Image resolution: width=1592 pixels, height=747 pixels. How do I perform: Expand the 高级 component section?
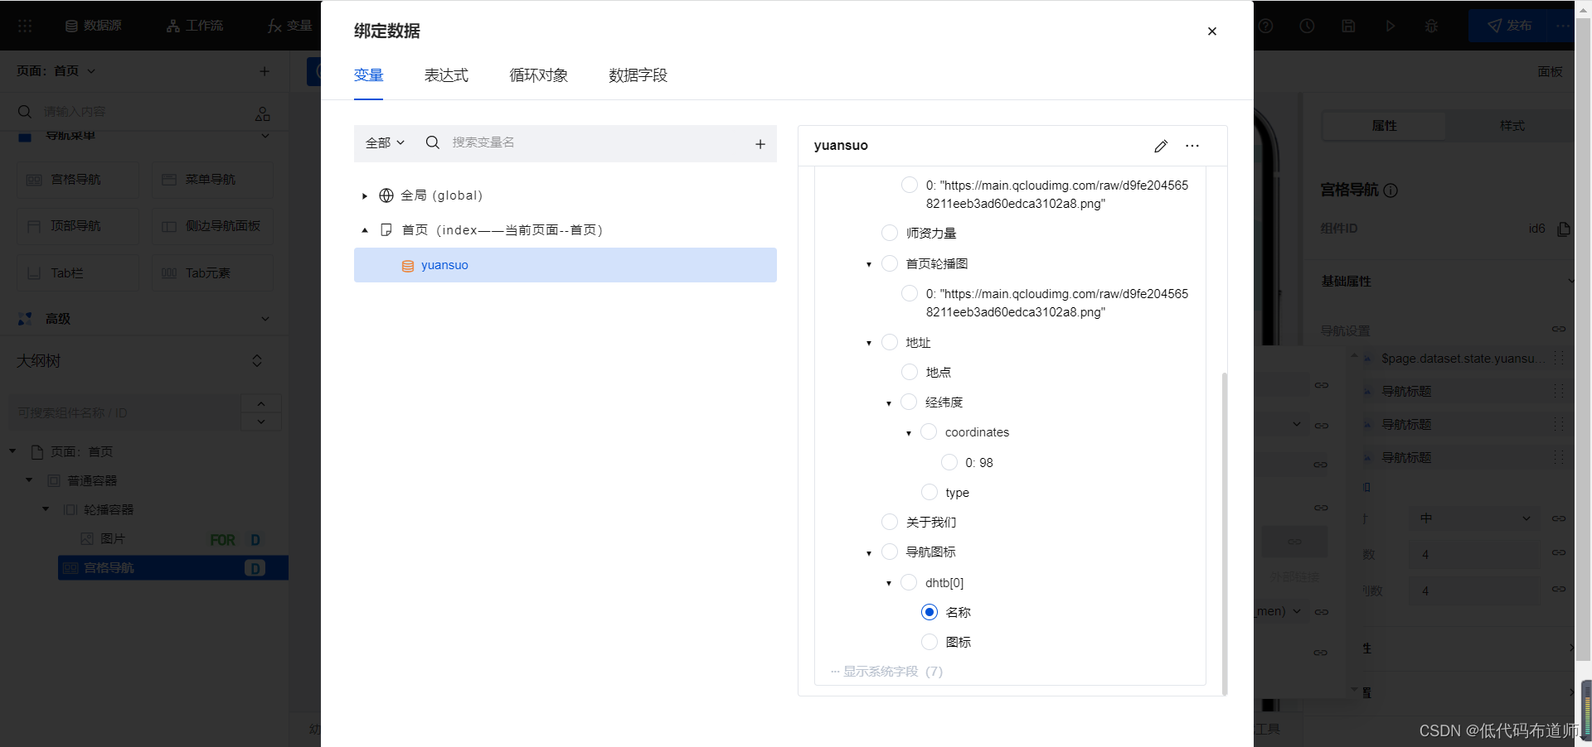tap(265, 319)
